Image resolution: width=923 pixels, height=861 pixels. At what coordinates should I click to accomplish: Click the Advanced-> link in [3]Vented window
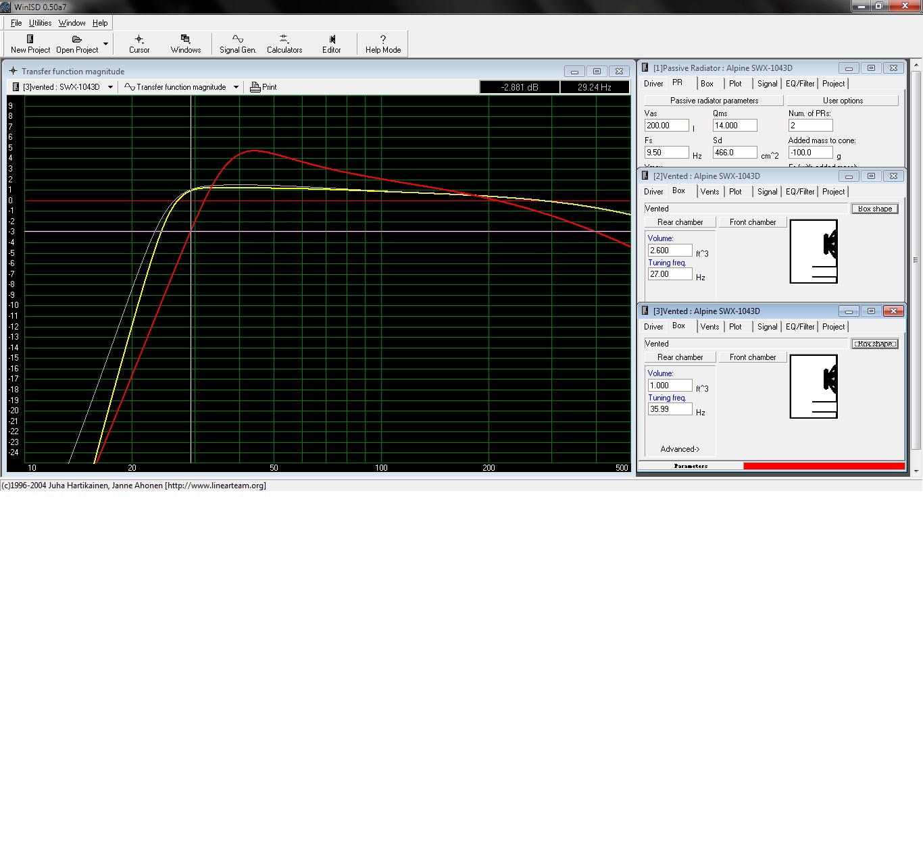(x=680, y=449)
